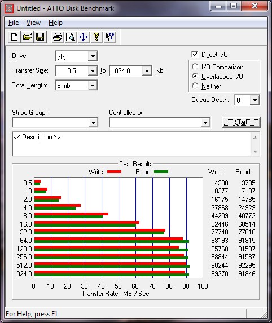This screenshot has width=272, height=323.
Task: Save benchmark results floppy icon
Action: click(40, 37)
